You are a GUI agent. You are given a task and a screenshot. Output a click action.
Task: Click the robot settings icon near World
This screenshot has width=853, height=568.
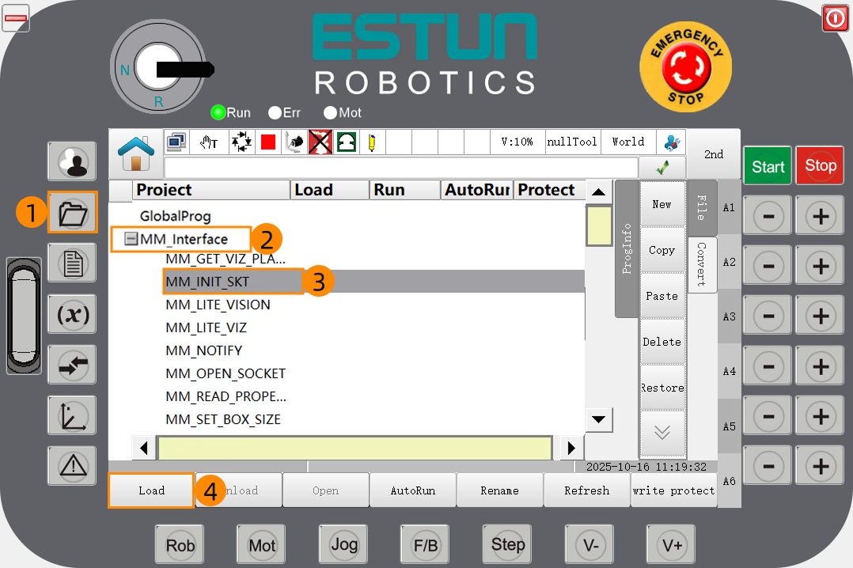(671, 142)
